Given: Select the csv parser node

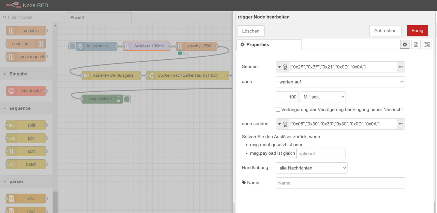Looking at the screenshot, I should pos(26,199).
